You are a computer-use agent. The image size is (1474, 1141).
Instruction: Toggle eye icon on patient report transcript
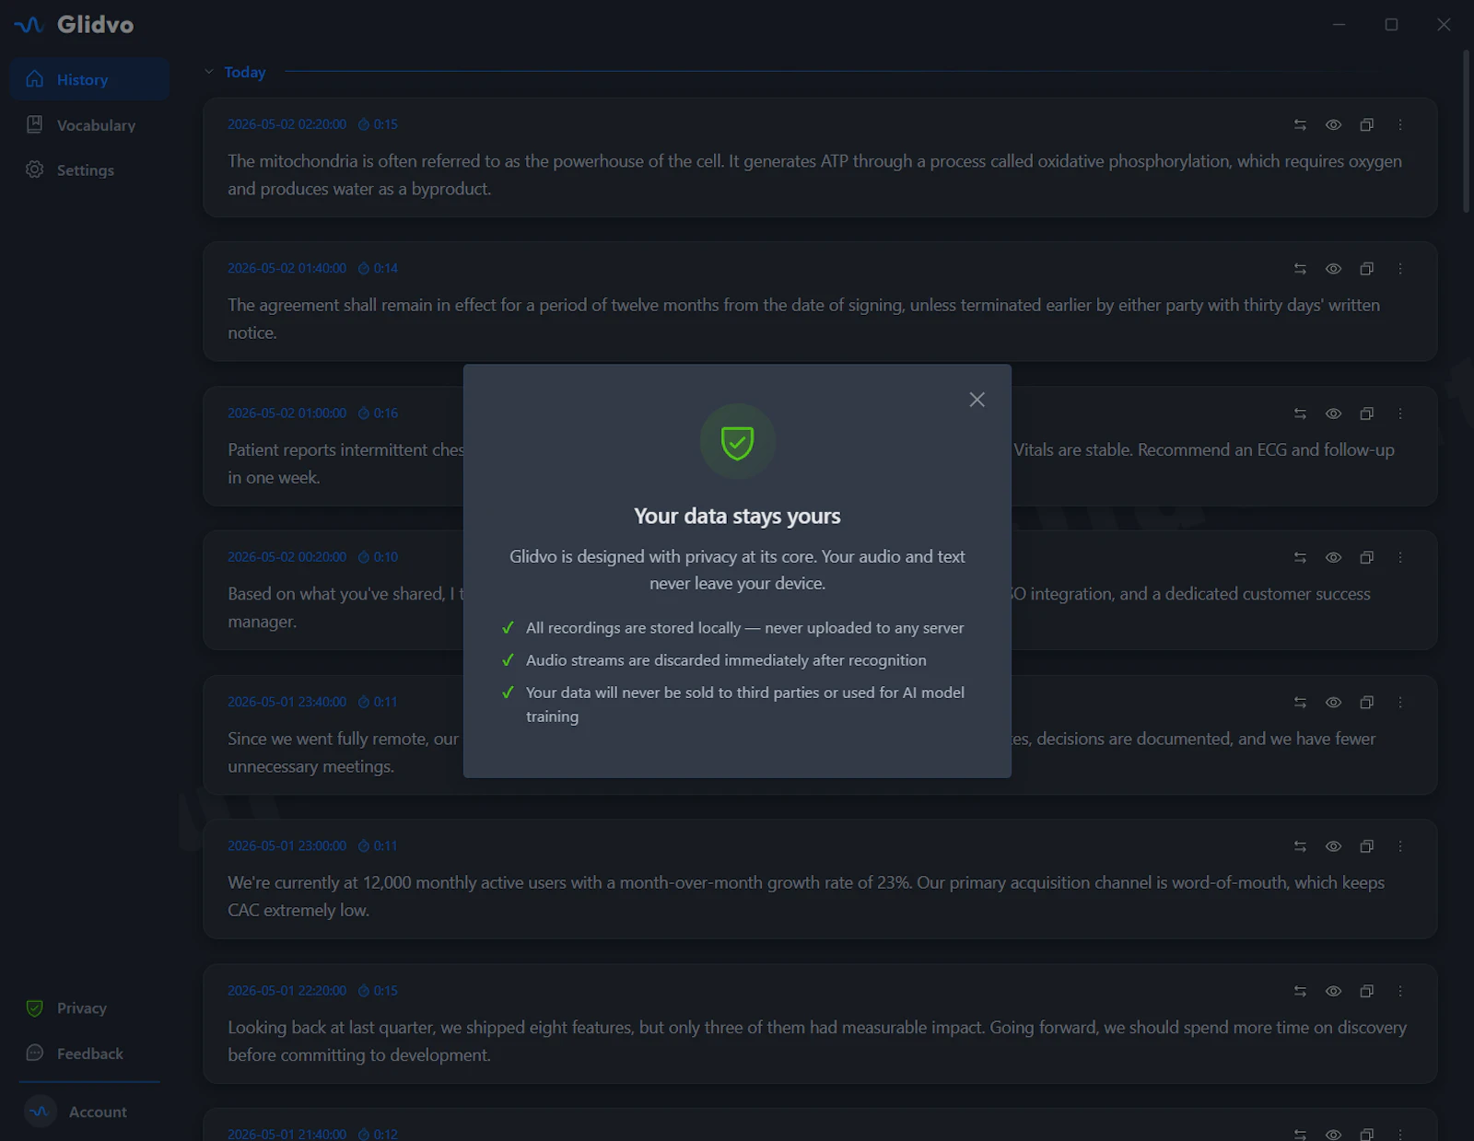click(x=1333, y=413)
